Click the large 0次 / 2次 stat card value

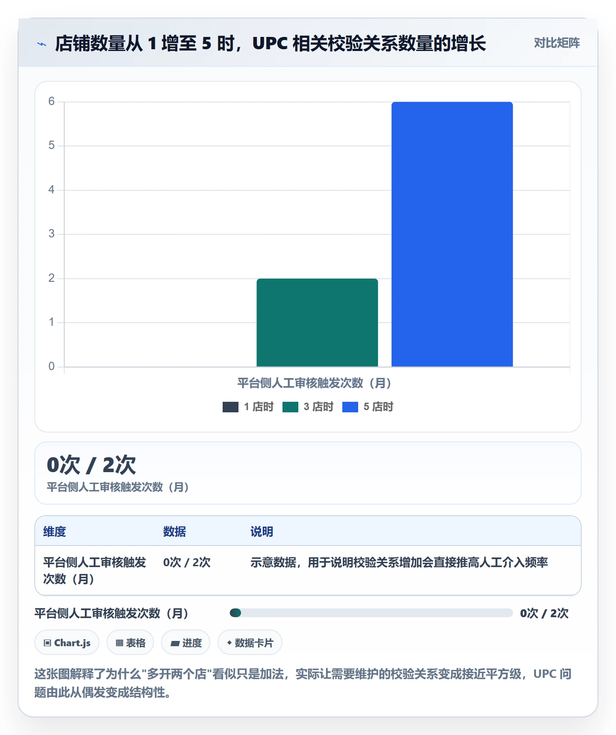coord(92,465)
